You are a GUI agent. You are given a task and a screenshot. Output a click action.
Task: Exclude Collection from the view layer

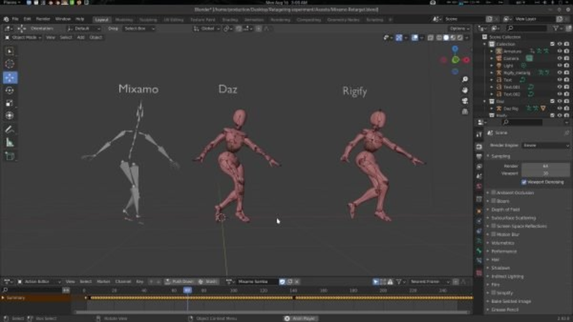point(553,44)
